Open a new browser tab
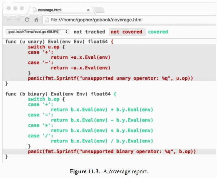 [x=99, y=10]
